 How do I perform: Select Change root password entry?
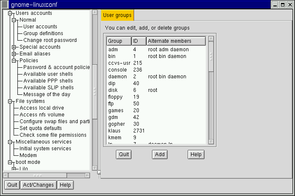click(50, 40)
